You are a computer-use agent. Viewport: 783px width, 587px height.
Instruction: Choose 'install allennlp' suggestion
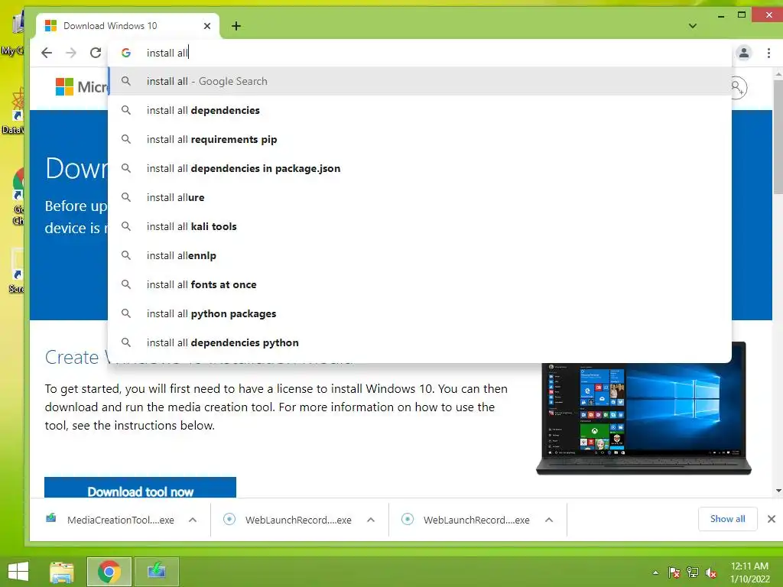420,255
